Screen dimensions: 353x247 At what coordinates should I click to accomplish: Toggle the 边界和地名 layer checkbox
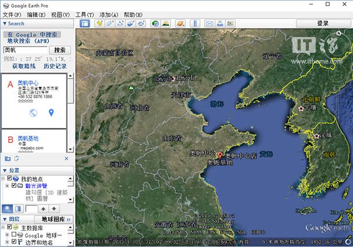pos(14,241)
